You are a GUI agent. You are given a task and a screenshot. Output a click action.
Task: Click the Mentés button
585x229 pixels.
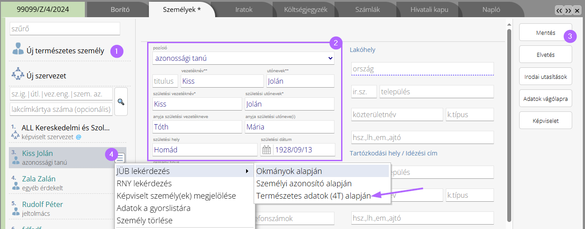pyautogui.click(x=545, y=33)
